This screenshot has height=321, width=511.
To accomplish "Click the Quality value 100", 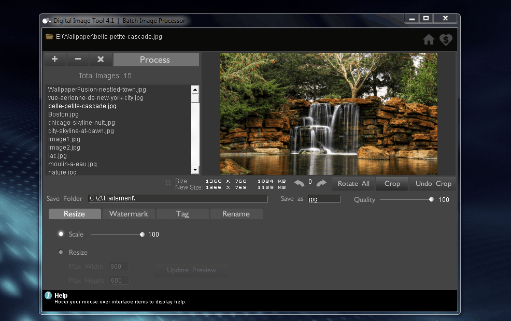I will (x=444, y=199).
